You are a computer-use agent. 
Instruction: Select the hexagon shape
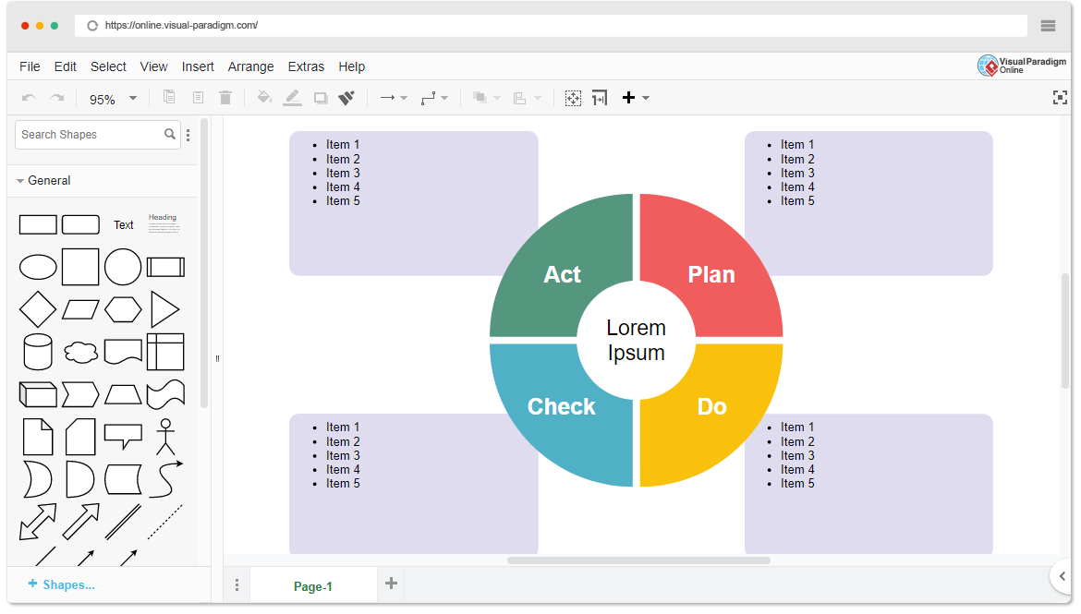point(123,309)
